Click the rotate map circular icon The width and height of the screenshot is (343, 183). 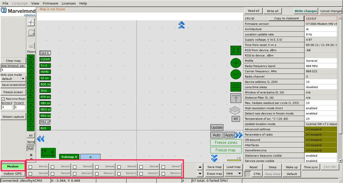click(x=31, y=33)
